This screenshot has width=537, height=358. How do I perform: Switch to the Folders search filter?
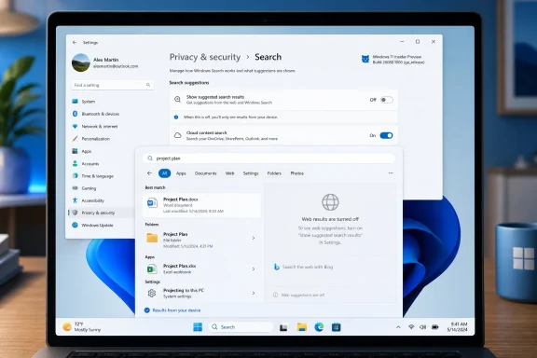tap(274, 173)
